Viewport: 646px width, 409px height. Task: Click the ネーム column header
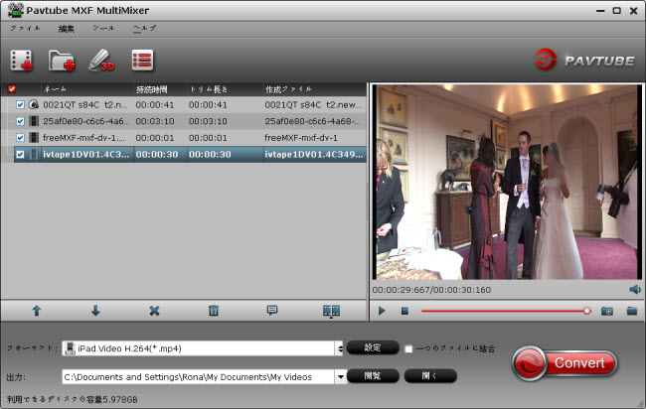click(x=55, y=89)
